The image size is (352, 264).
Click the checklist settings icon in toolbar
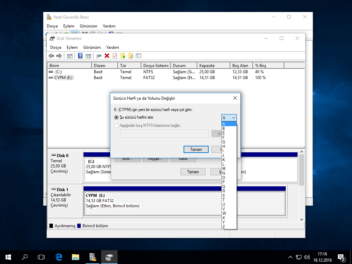[x=139, y=56]
